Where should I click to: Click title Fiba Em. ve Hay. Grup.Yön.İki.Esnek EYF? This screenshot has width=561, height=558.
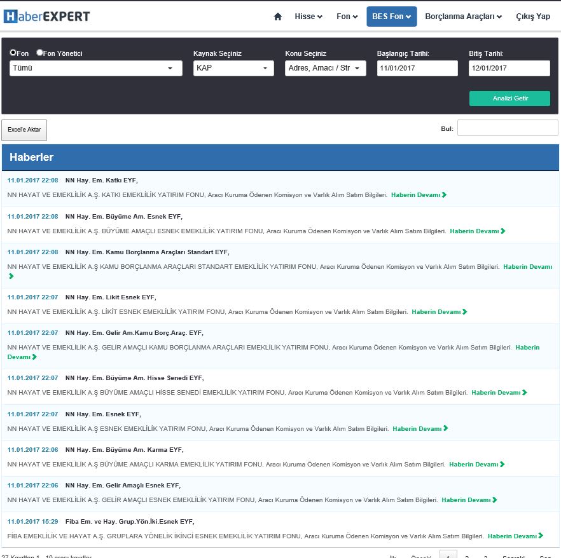(130, 522)
